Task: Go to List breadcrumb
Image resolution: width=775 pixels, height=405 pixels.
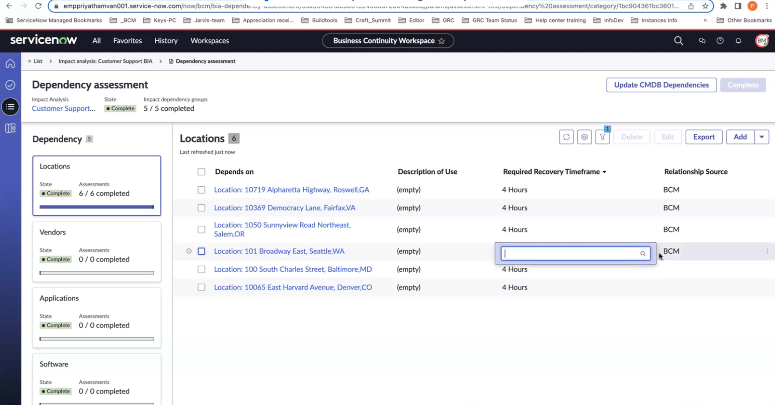Action: coord(38,61)
